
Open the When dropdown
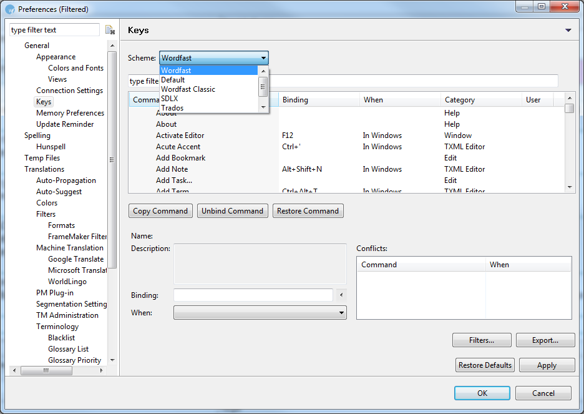(260, 313)
